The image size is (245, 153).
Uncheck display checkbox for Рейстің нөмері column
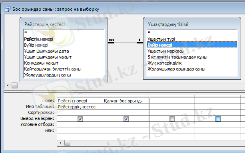click(80, 119)
